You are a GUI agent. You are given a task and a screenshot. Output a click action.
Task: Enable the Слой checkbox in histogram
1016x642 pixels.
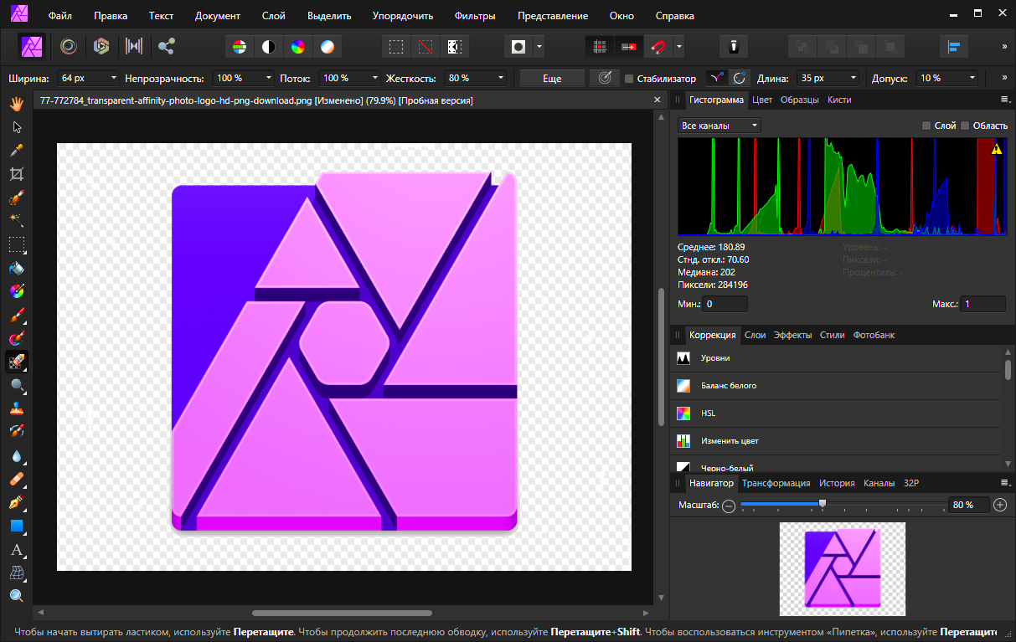click(926, 126)
